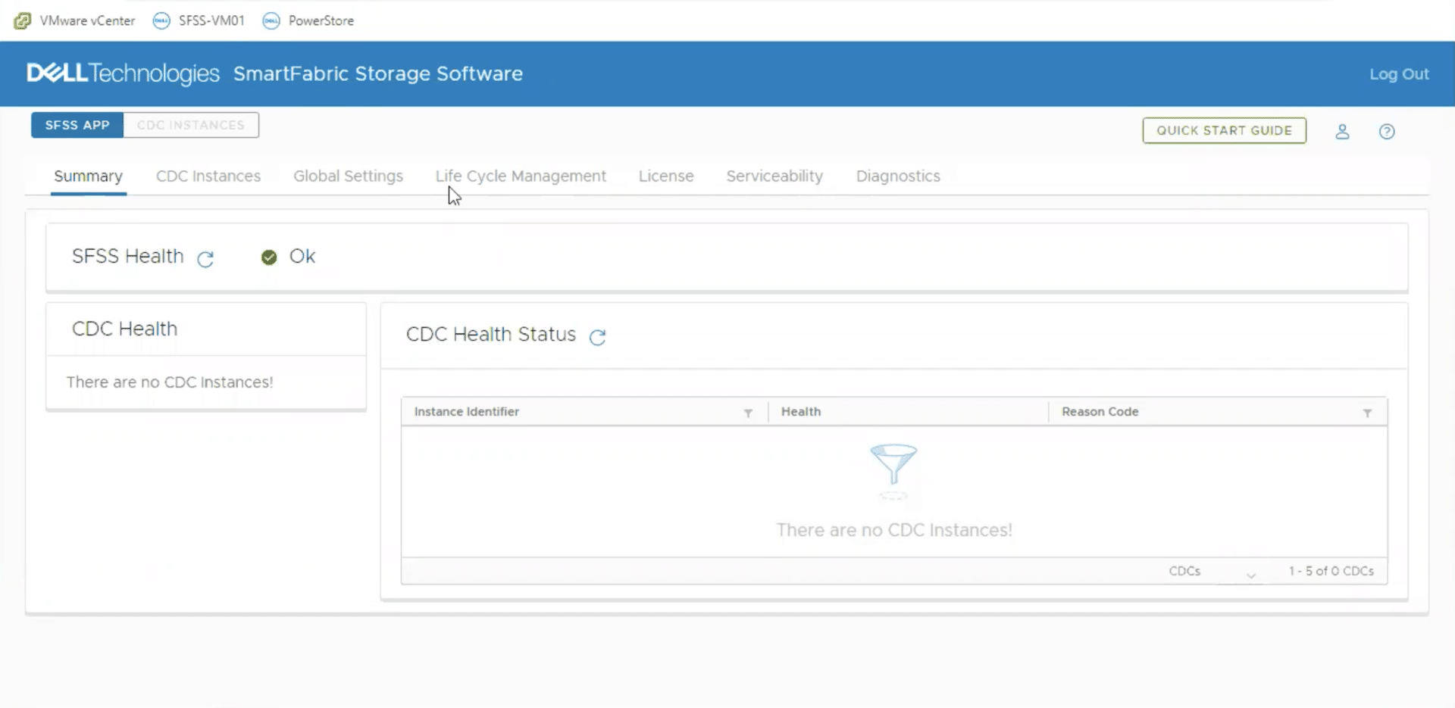
Task: Click the 'SmartFabric Storage Software' title
Action: pyautogui.click(x=378, y=73)
